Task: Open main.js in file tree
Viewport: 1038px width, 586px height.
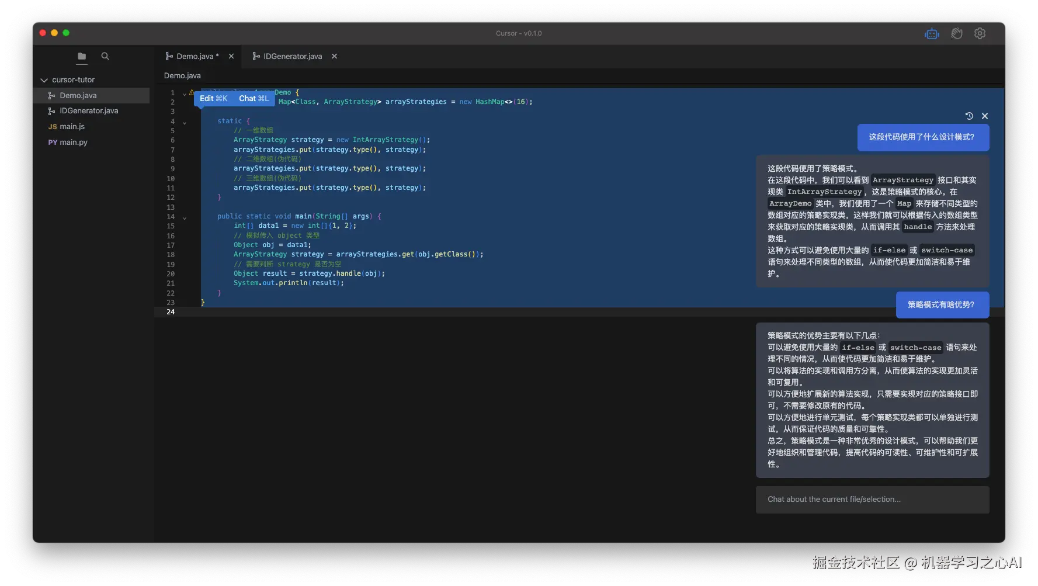Action: [92, 126]
